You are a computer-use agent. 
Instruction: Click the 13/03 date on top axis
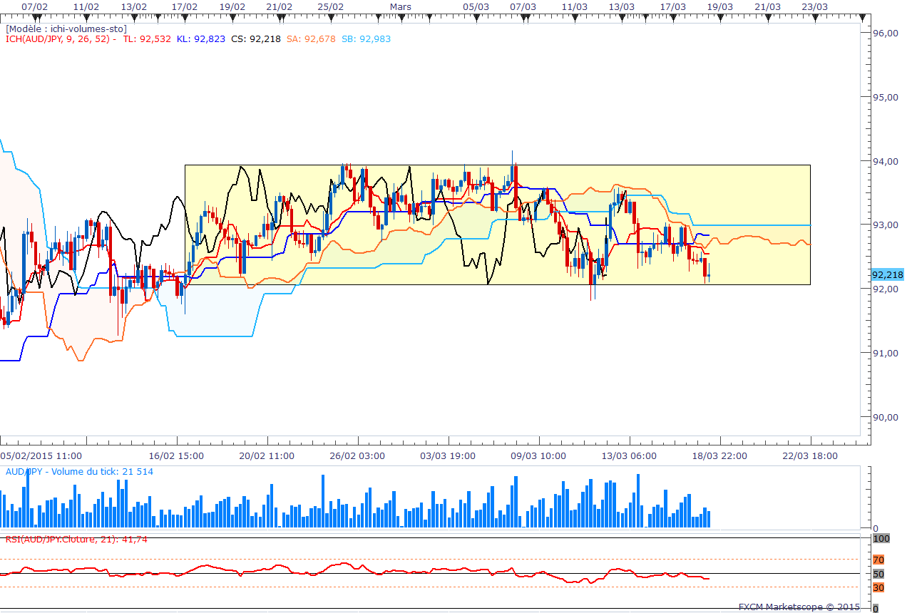(x=622, y=6)
